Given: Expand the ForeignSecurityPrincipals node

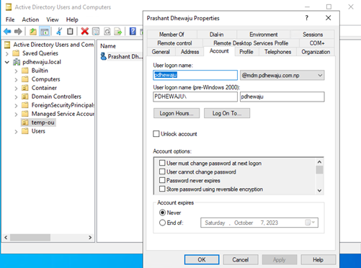Looking at the screenshot, I should click(x=16, y=105).
